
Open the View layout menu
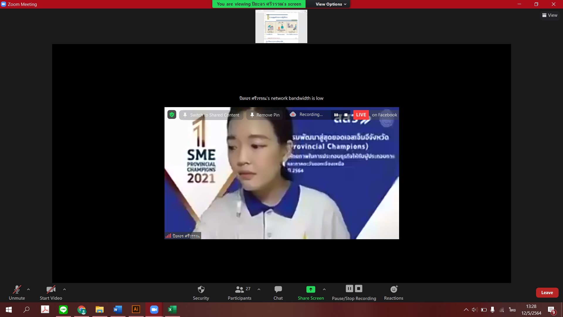[550, 15]
